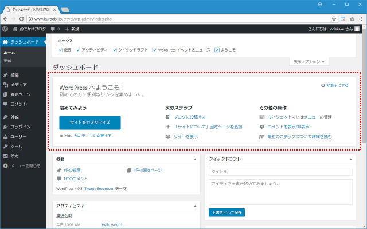
Task: Click サイトをカスタマイズ button
Action: click(90, 123)
